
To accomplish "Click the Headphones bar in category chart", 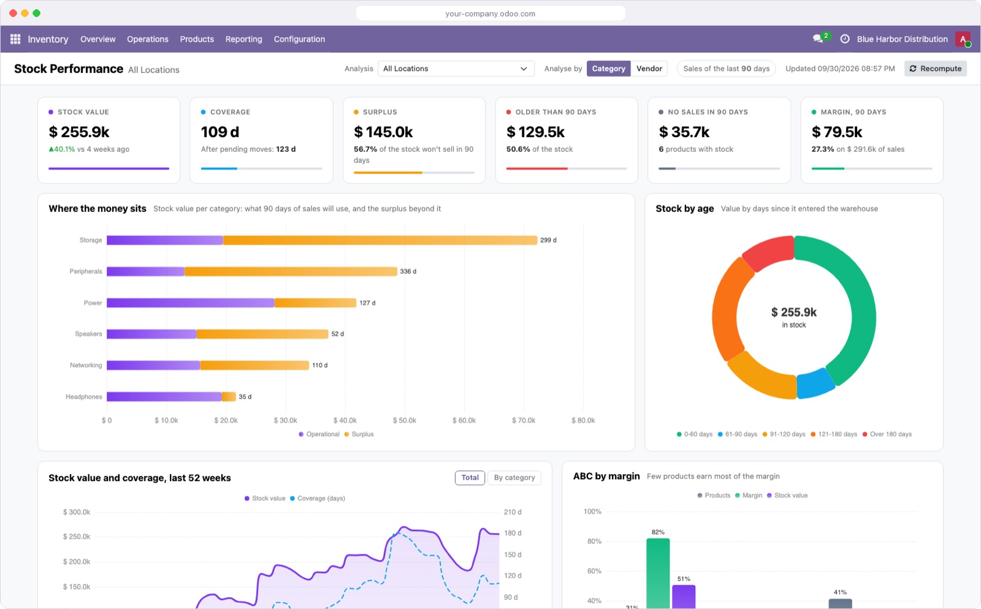I will [x=171, y=397].
